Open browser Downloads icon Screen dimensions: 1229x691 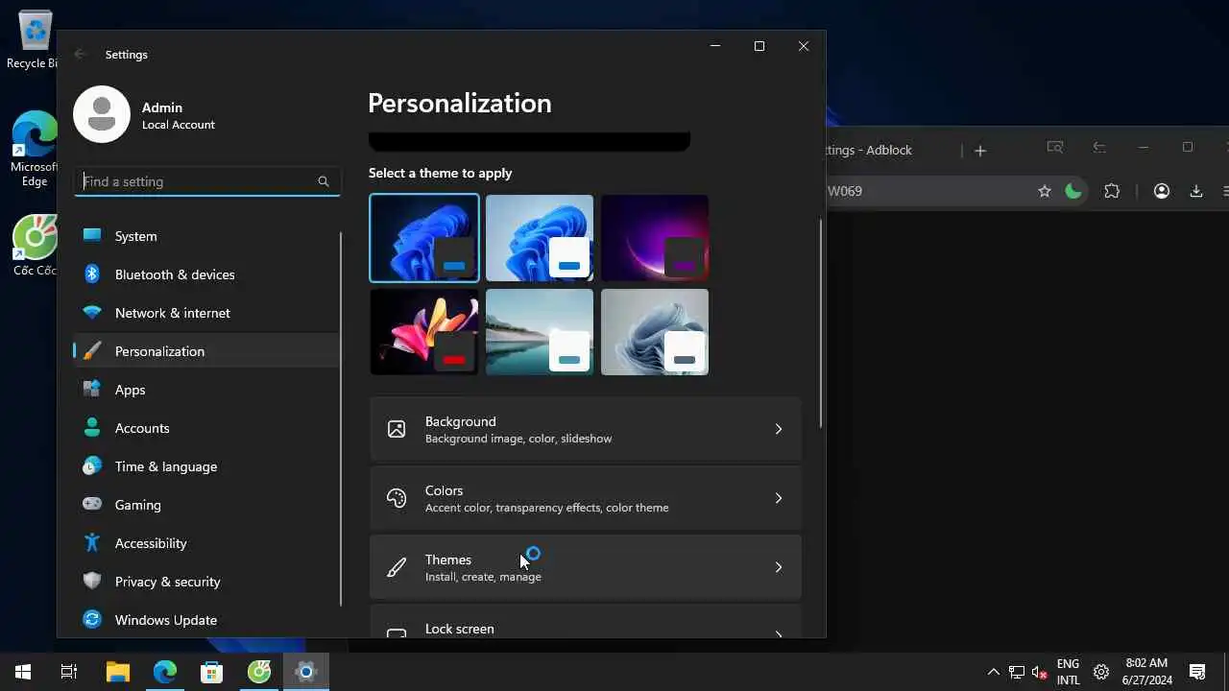pyautogui.click(x=1196, y=191)
